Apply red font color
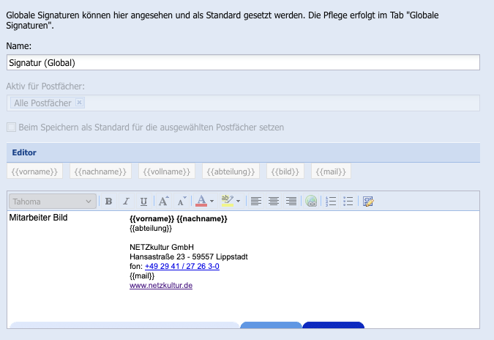The image size is (494, 340). pyautogui.click(x=201, y=201)
